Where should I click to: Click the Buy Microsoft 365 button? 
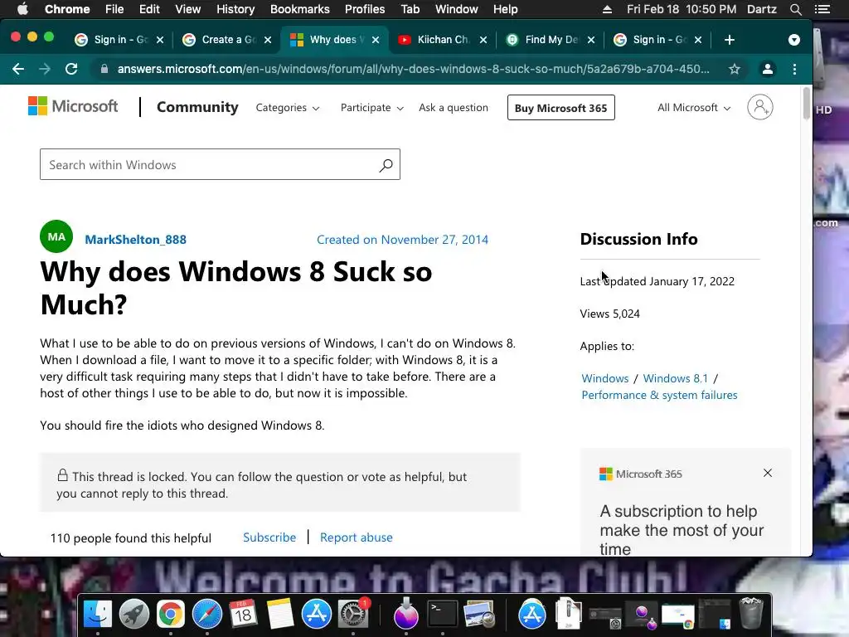[x=561, y=108]
